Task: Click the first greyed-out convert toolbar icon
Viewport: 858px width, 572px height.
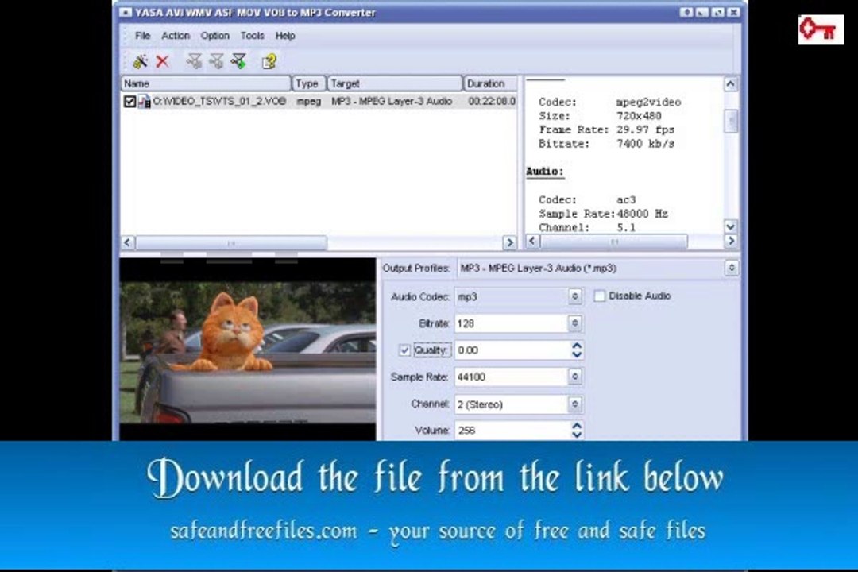Action: tap(194, 61)
